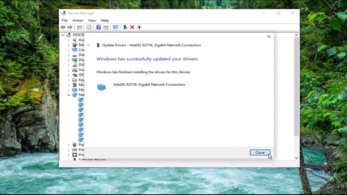347x195 pixels.
Task: Expand the Display adapters tree node
Action: coord(69,60)
